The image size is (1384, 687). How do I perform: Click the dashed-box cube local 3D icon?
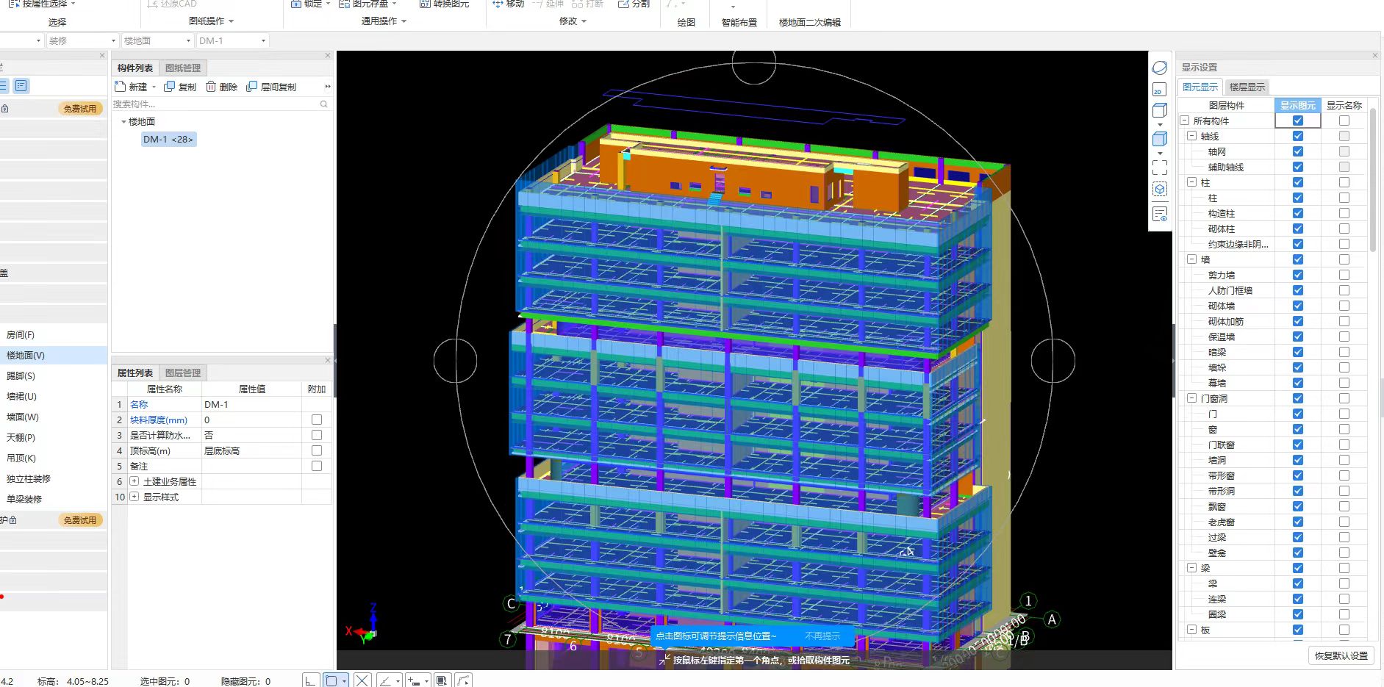tap(1160, 190)
